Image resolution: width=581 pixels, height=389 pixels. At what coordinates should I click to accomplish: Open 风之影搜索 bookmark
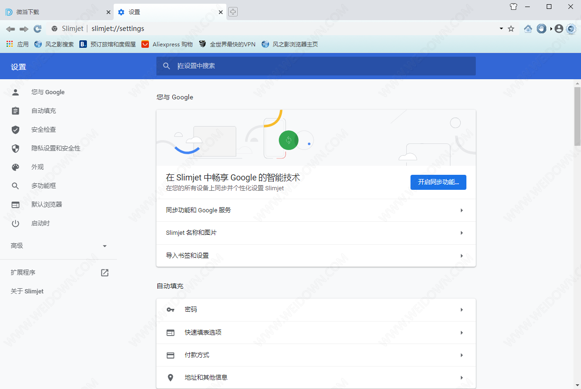point(54,44)
